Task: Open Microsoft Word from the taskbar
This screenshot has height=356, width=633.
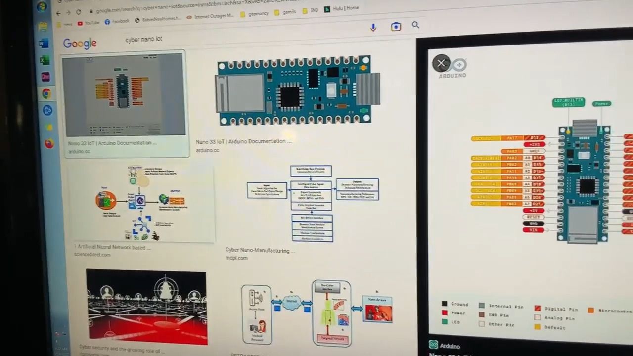Action: 44,44
